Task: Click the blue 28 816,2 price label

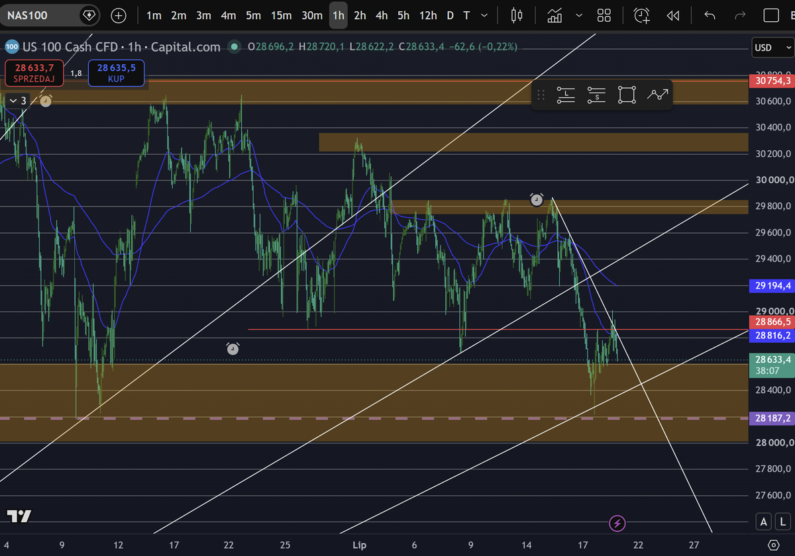Action: pos(770,336)
